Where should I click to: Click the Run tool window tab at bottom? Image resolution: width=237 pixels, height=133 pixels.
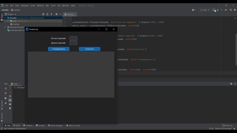tap(7, 126)
